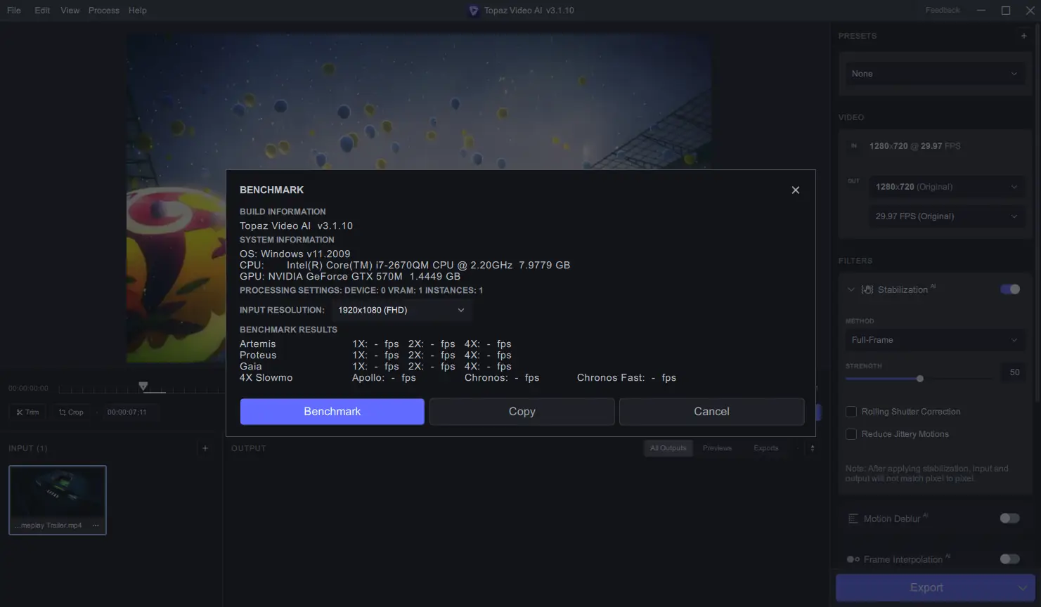Add a new preset with the plus icon

tap(1023, 35)
